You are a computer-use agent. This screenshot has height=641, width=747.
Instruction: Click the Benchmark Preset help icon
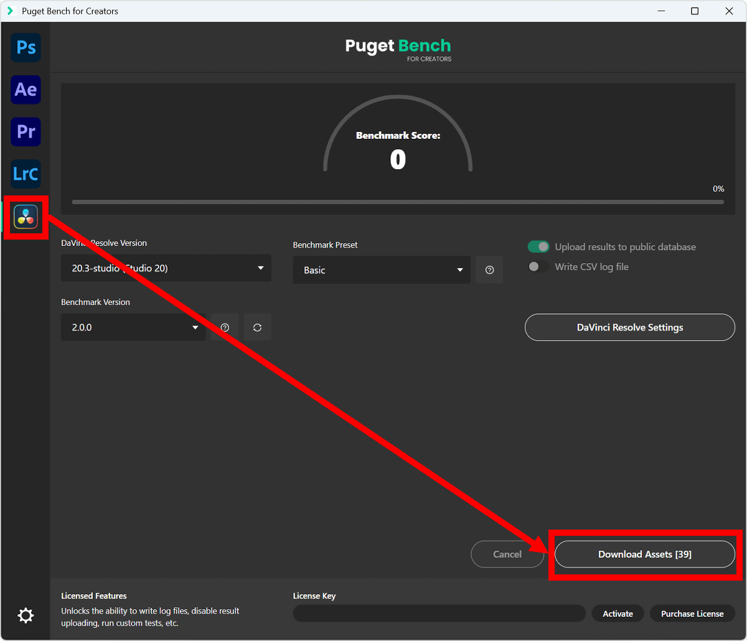click(489, 270)
